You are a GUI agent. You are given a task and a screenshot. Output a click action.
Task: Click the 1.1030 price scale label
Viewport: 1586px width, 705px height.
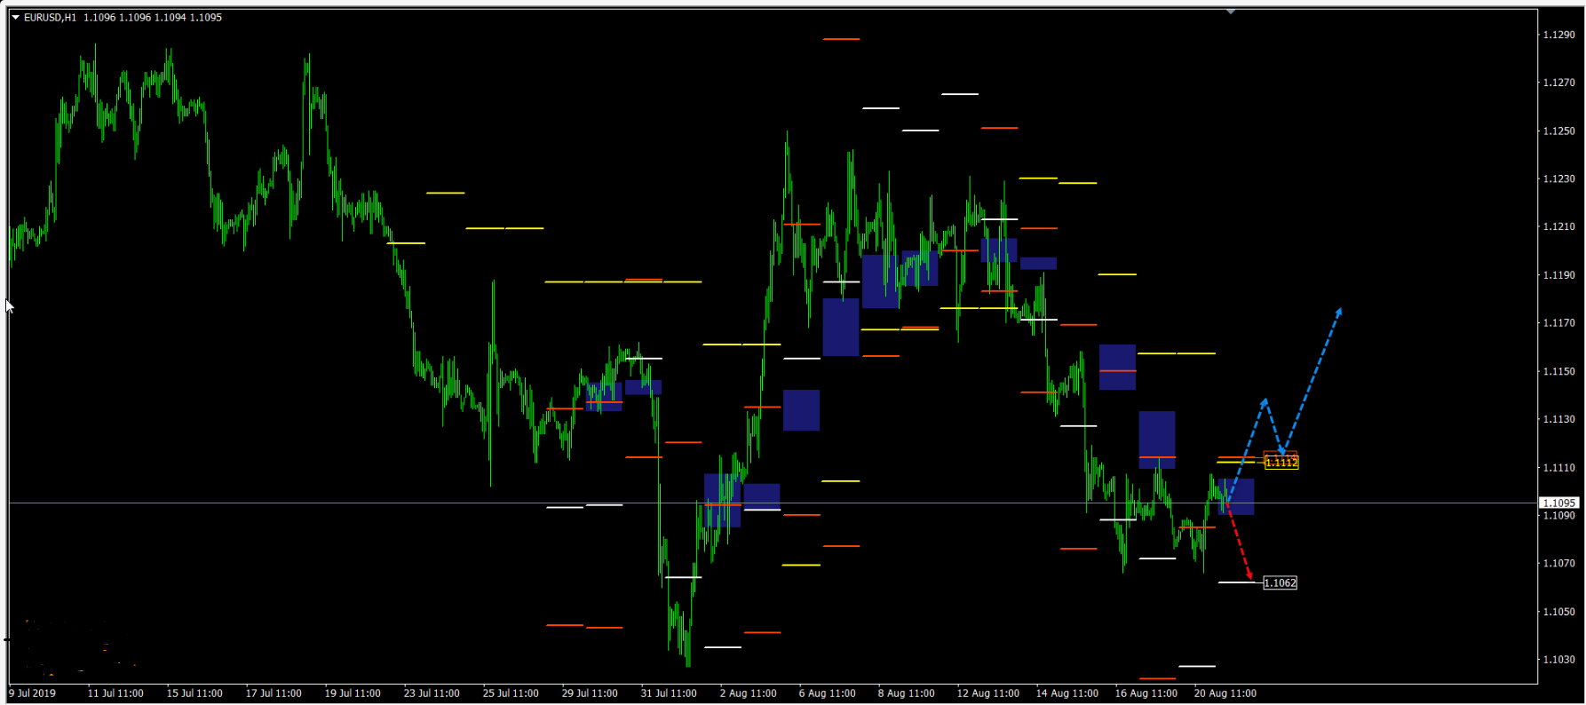[x=1558, y=660]
